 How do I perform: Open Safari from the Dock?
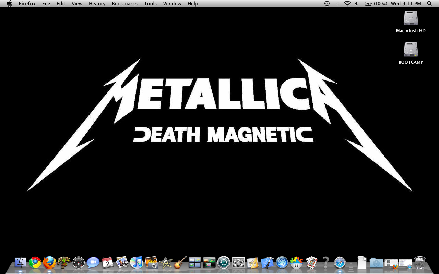340,263
